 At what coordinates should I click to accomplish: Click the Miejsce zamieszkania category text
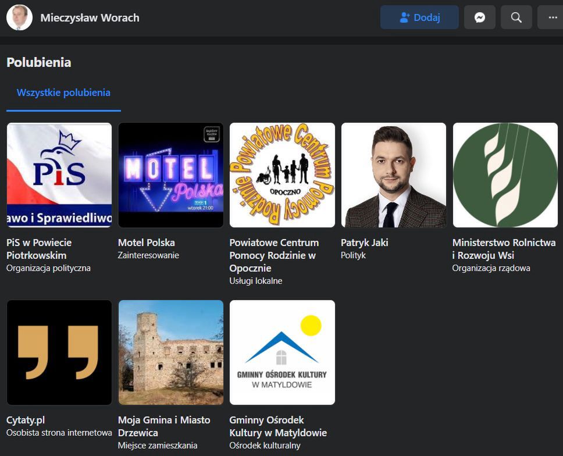pyautogui.click(x=158, y=446)
